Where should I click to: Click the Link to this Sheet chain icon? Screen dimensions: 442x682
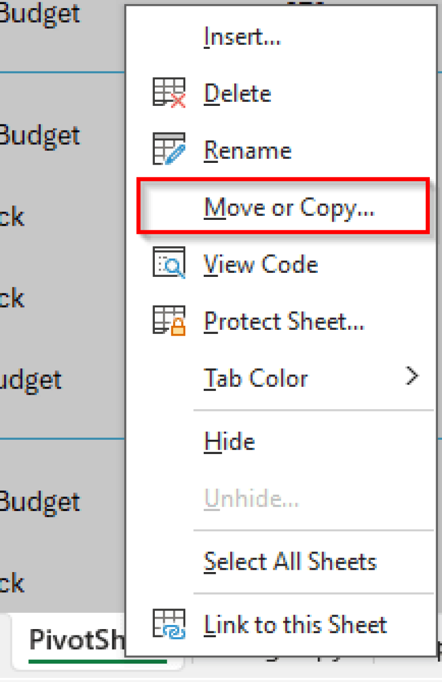coord(170,624)
